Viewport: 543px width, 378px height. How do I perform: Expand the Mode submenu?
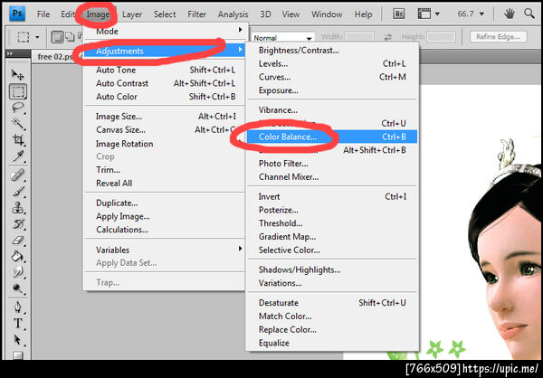pos(165,31)
